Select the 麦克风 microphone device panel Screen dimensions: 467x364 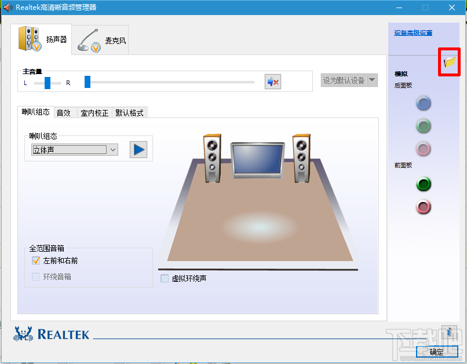click(x=100, y=39)
